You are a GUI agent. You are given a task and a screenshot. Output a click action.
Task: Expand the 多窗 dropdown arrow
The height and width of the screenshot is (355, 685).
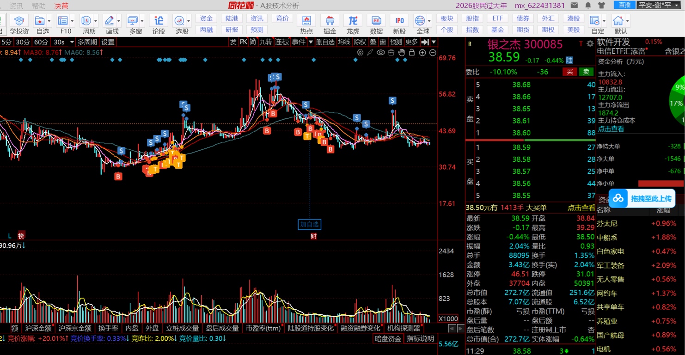point(142,21)
